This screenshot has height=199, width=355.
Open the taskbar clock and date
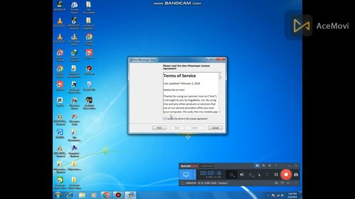click(x=292, y=195)
